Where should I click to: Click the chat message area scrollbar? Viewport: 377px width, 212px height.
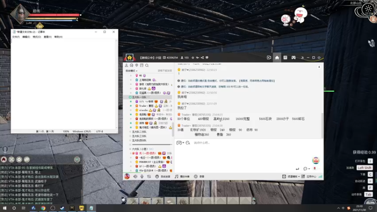[322, 125]
